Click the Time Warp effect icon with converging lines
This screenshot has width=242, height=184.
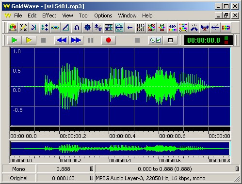pos(215,28)
